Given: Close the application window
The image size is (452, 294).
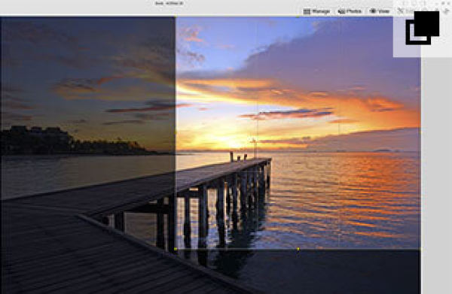Looking at the screenshot, I should click(x=444, y=3).
